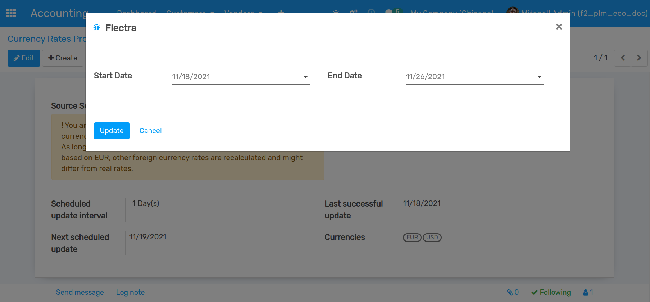This screenshot has width=650, height=302.
Task: Expand the End Date dropdown arrow
Action: coord(539,77)
